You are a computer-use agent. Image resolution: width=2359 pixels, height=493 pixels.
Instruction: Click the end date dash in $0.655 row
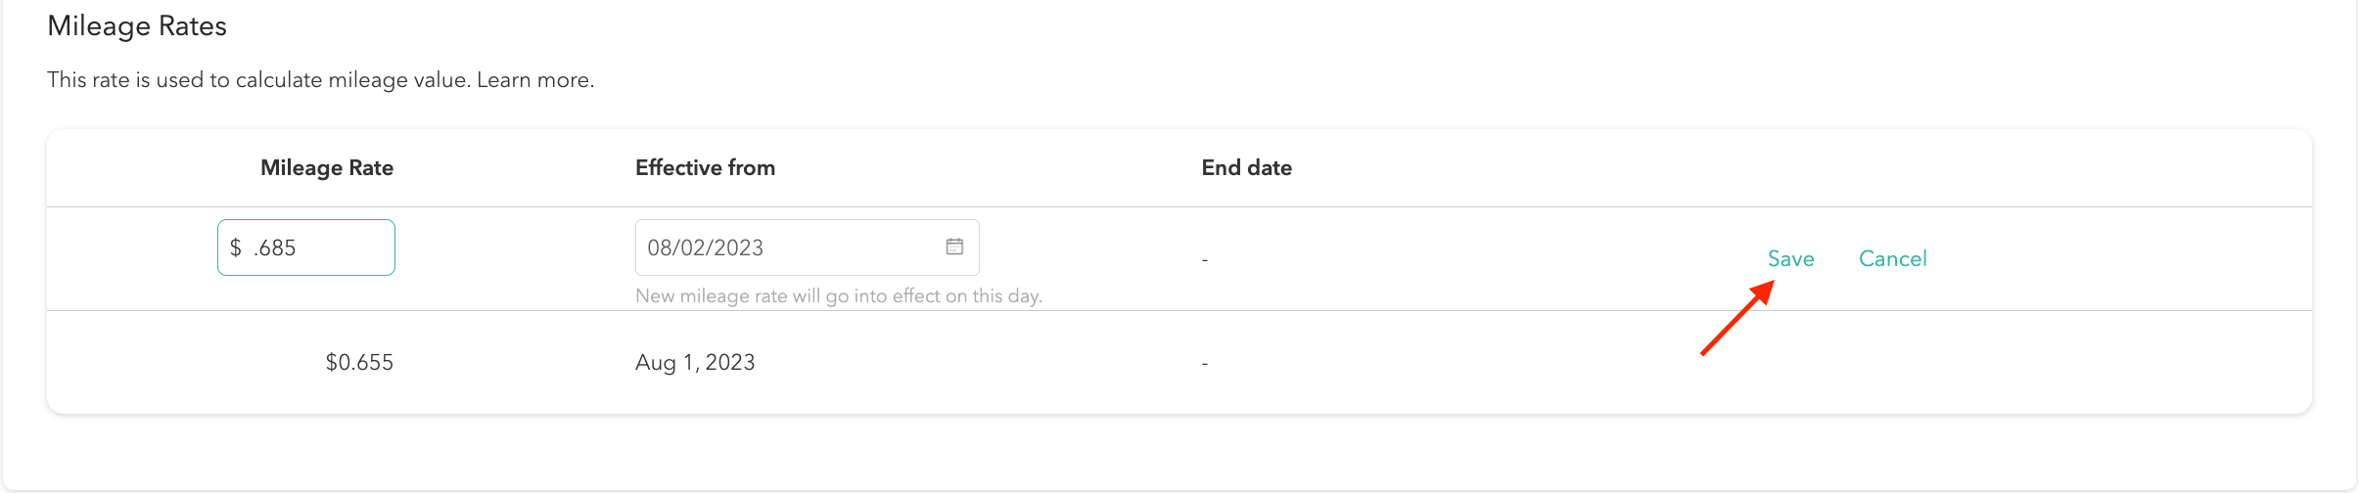(1205, 364)
